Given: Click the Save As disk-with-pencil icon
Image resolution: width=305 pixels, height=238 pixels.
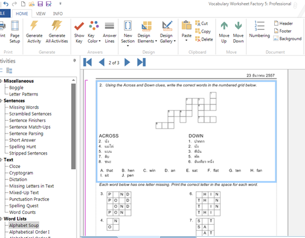Looking at the screenshot, I should [x=49, y=4].
